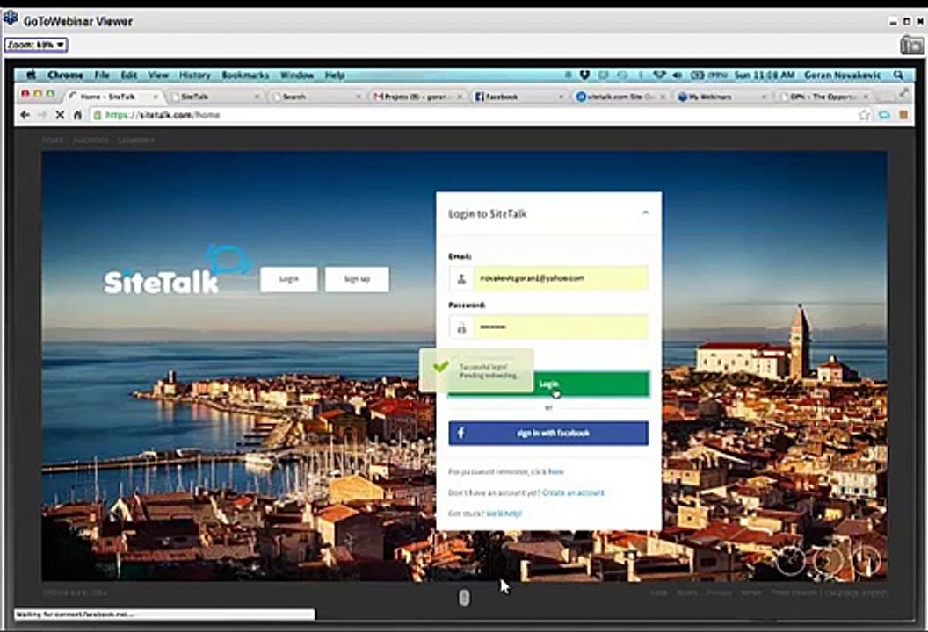Open the Window menu
The image size is (928, 632).
[x=296, y=75]
